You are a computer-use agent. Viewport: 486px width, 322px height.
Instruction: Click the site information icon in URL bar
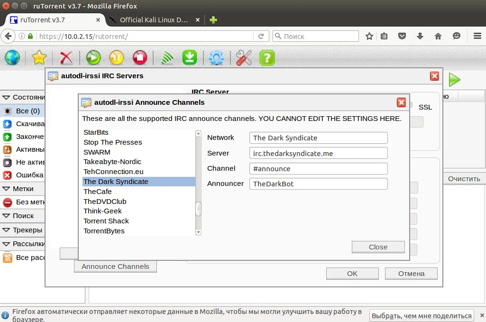[22, 36]
